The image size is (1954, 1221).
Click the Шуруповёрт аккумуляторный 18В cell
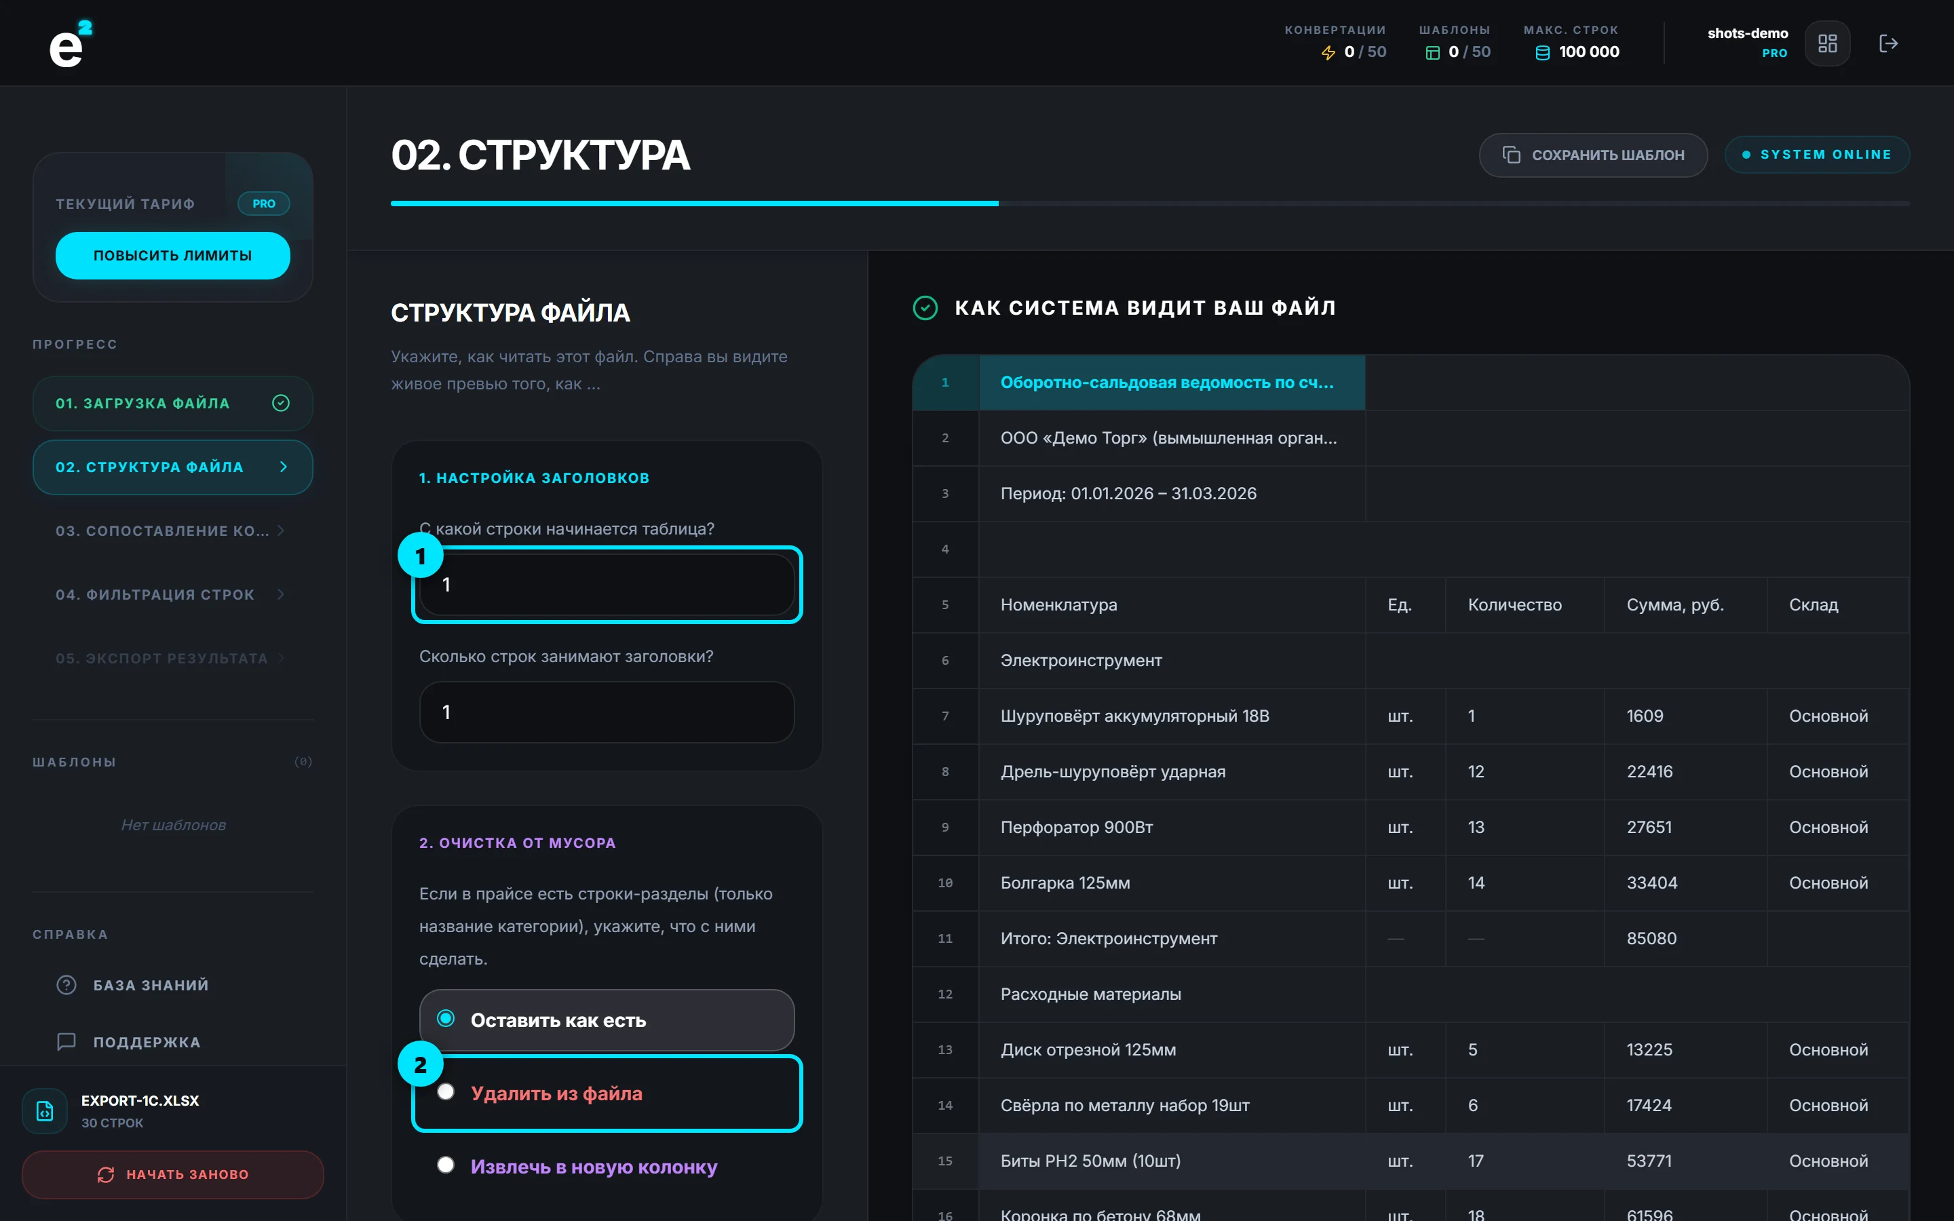coord(1172,716)
